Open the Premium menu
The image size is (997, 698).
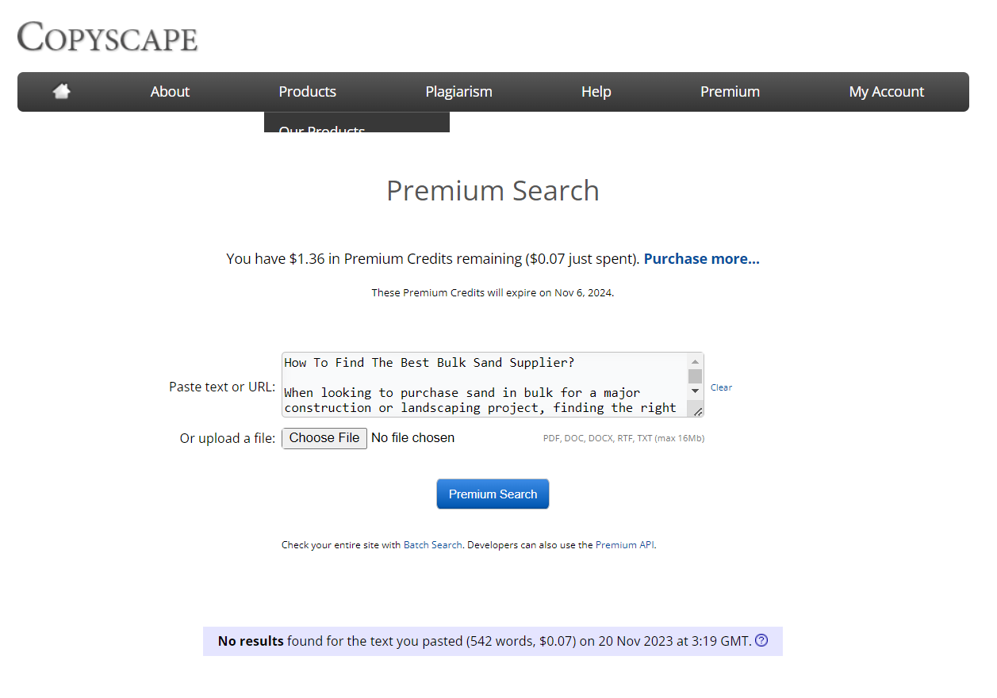[730, 92]
